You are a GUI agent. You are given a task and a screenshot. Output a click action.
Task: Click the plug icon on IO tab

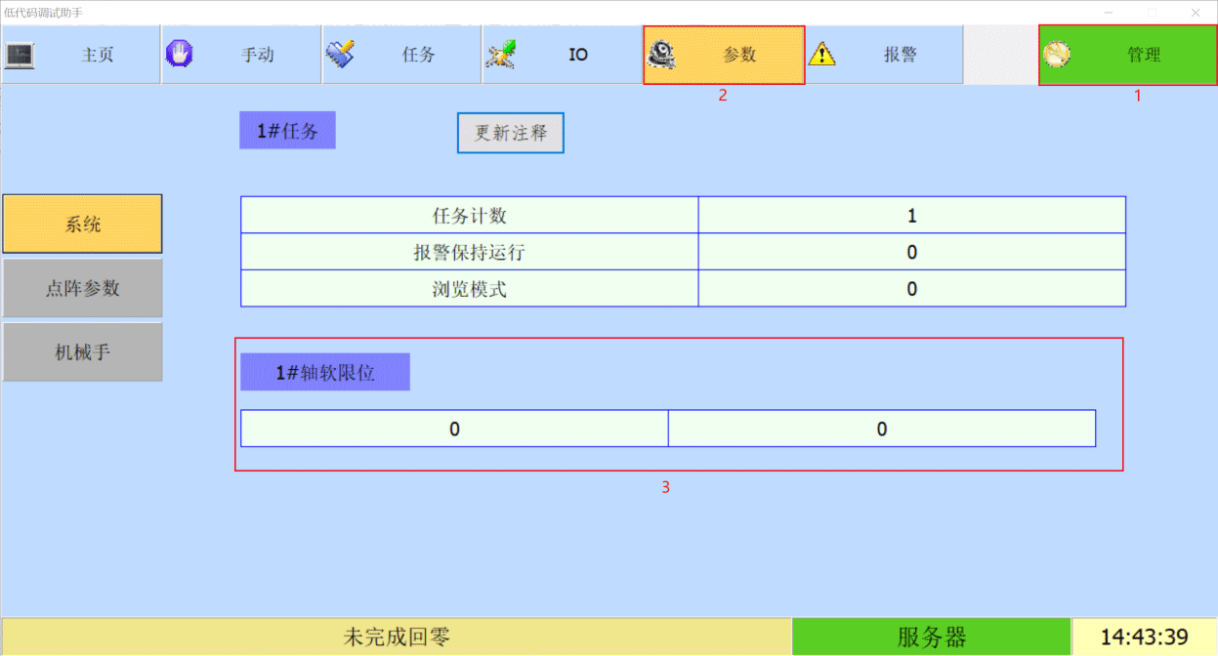click(501, 55)
